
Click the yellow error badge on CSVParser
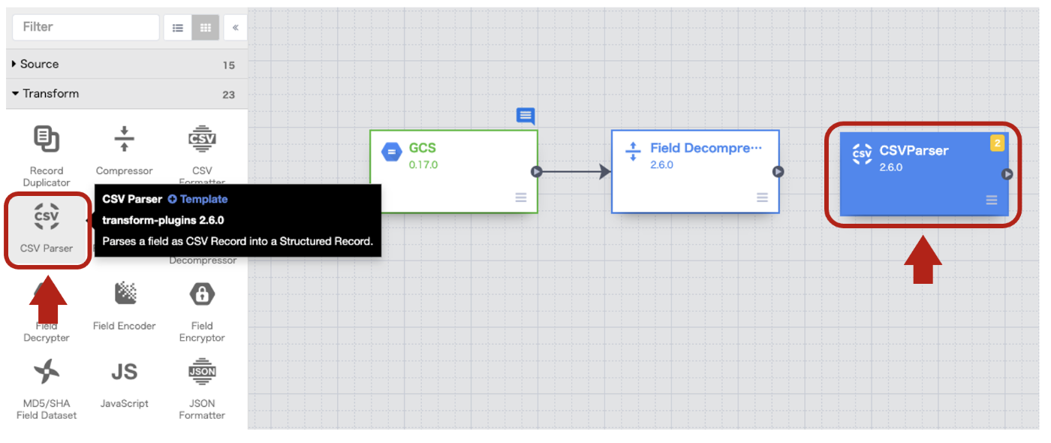click(998, 143)
